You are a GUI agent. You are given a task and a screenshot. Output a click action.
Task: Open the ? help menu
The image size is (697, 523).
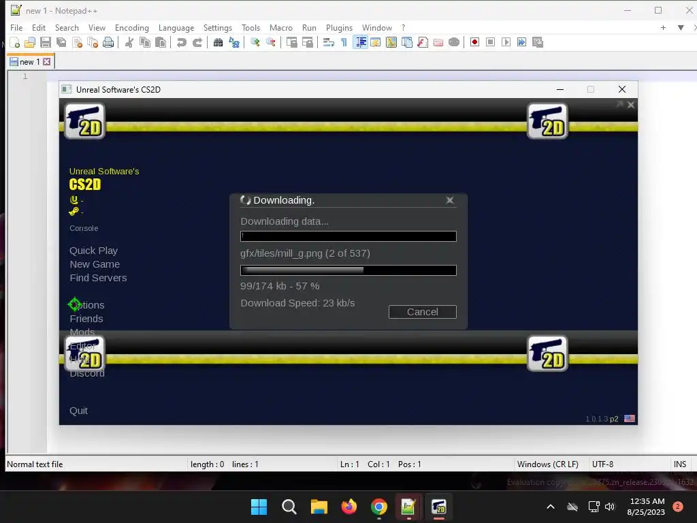(x=403, y=27)
